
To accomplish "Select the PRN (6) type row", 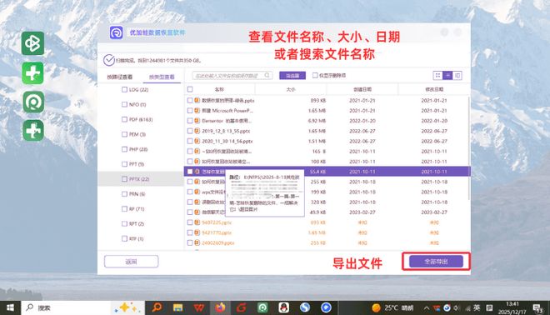I will click(141, 194).
